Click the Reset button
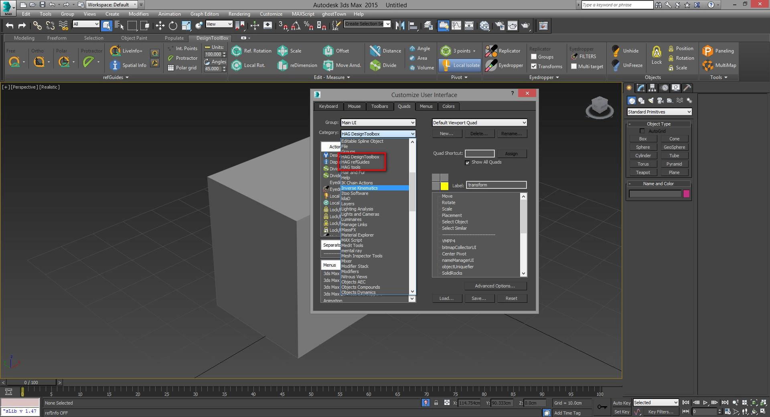 tap(511, 298)
